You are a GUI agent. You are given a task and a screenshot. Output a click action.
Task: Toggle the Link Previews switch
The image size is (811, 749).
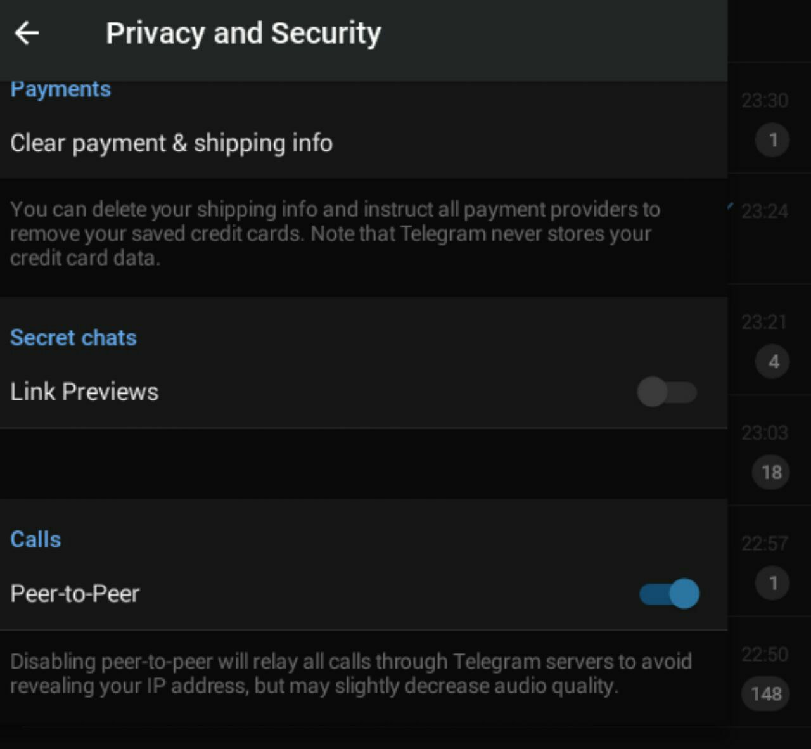click(667, 392)
